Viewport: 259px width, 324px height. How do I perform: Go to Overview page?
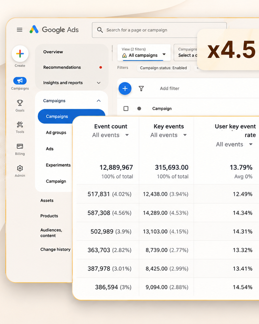pos(53,52)
